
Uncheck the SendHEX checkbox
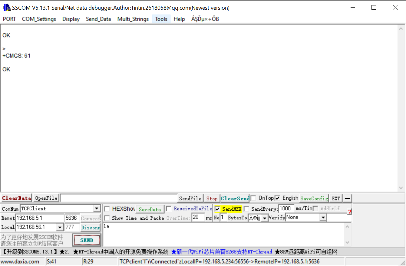pos(217,209)
